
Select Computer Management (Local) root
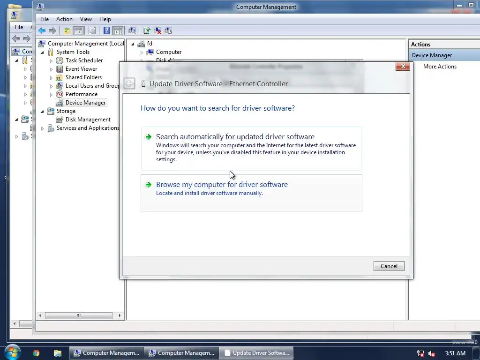[86, 44]
